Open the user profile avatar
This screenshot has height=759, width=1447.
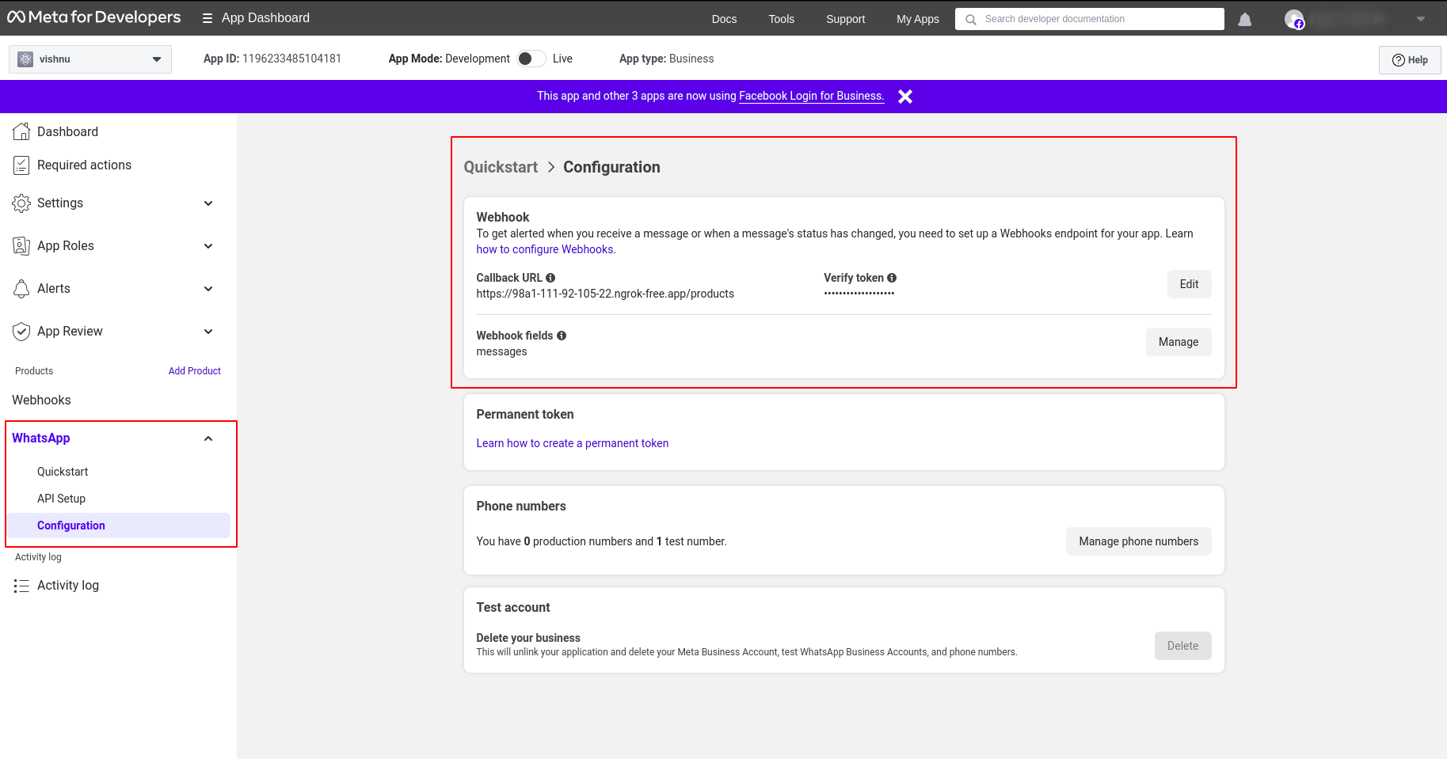pyautogui.click(x=1294, y=20)
